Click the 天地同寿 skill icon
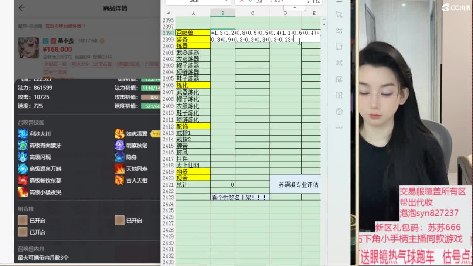The height and width of the screenshot is (266, 473). [x=119, y=169]
